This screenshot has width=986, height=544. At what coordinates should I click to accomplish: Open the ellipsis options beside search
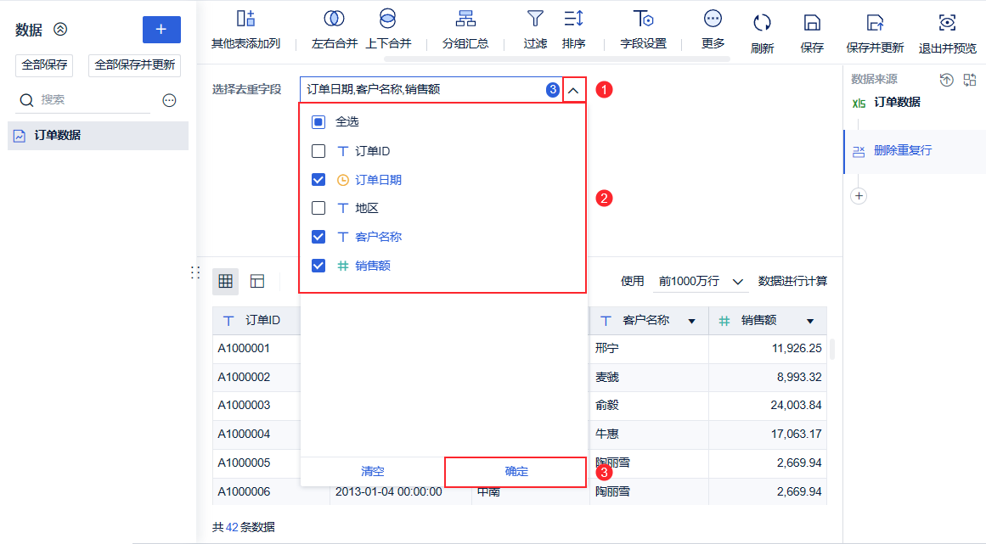tap(169, 100)
